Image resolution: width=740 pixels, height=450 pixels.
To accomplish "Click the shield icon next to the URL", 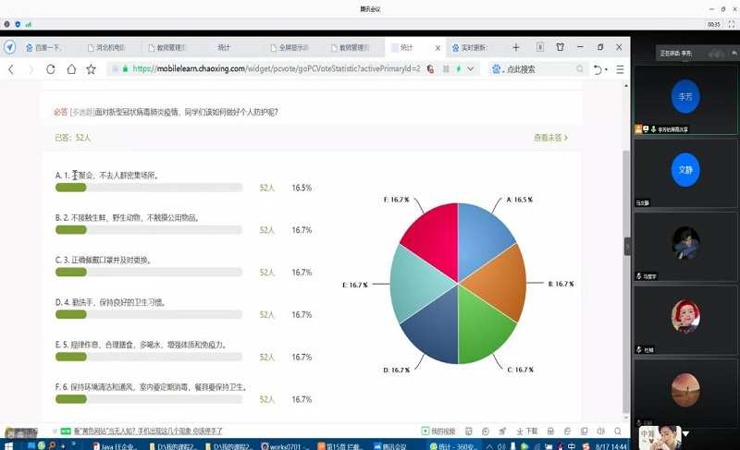I will coord(430,68).
